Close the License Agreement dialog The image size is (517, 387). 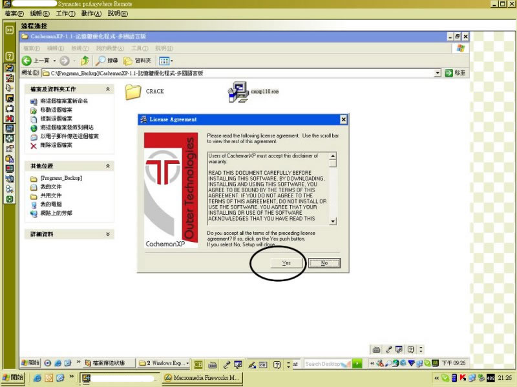[x=343, y=119]
